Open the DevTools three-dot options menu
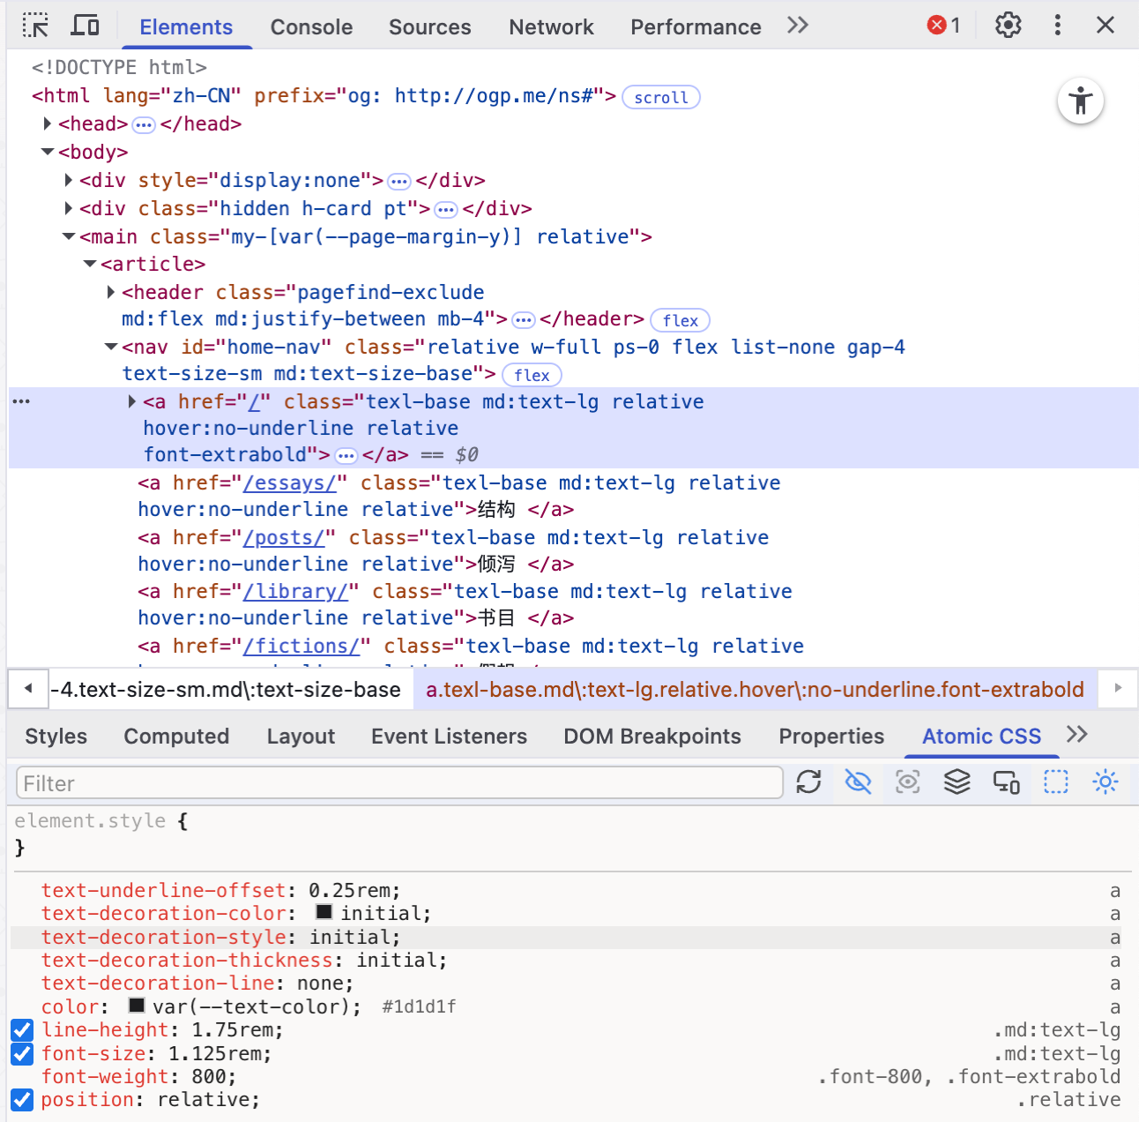This screenshot has width=1139, height=1122. 1057,26
